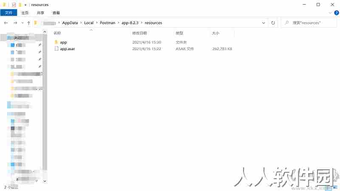
Task: Switch to the 查看 ribbon tab
Action: (56, 13)
